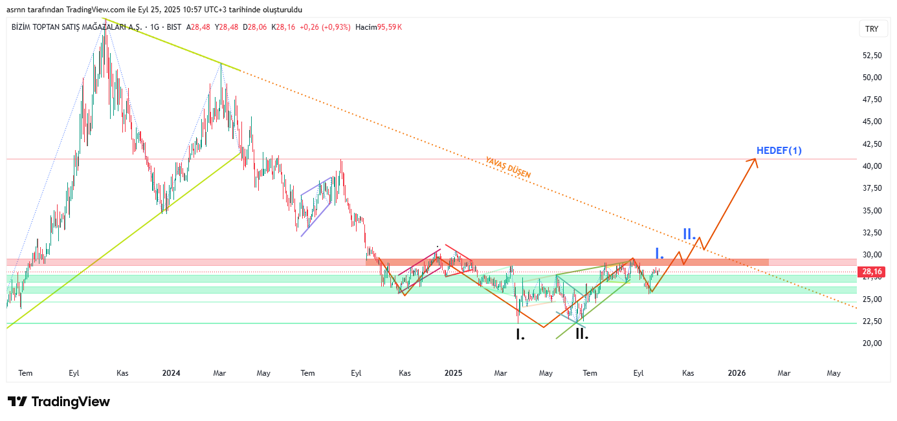Select the 1G interval label
Viewport: 897px width, 421px height.
pyautogui.click(x=154, y=27)
